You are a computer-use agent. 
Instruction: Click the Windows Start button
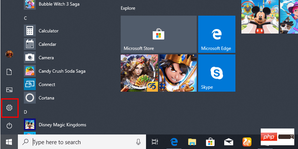point(9,142)
